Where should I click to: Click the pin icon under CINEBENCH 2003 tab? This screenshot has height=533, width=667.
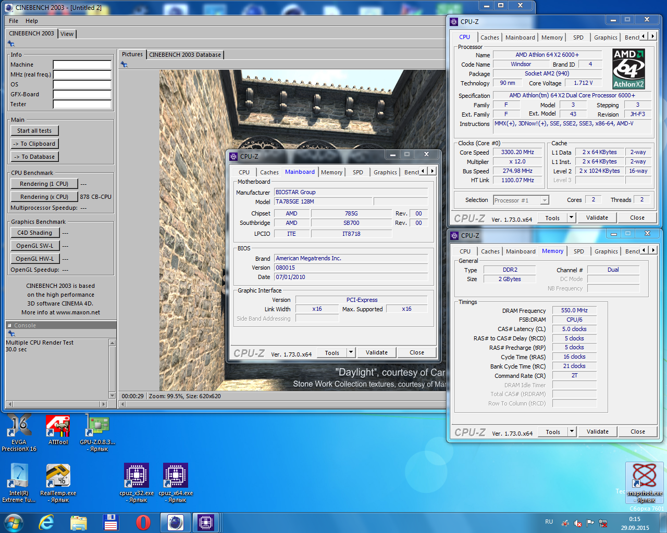tap(11, 44)
